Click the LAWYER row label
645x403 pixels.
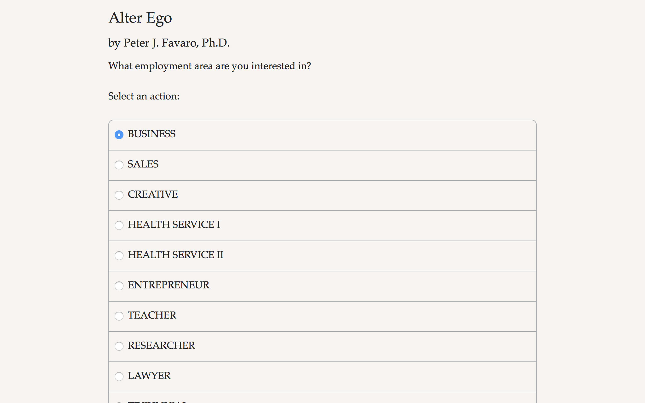(x=149, y=376)
